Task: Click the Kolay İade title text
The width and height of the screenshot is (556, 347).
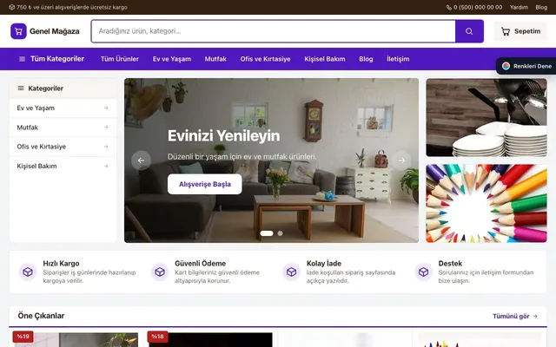Action: tap(324, 264)
